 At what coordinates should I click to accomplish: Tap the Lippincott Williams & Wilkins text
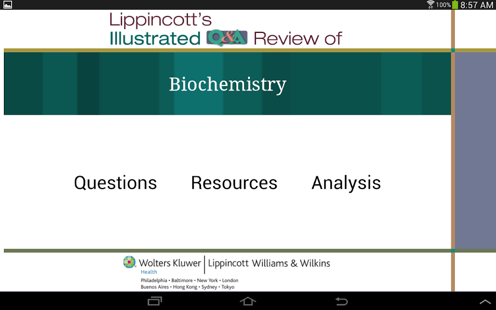coord(269,263)
